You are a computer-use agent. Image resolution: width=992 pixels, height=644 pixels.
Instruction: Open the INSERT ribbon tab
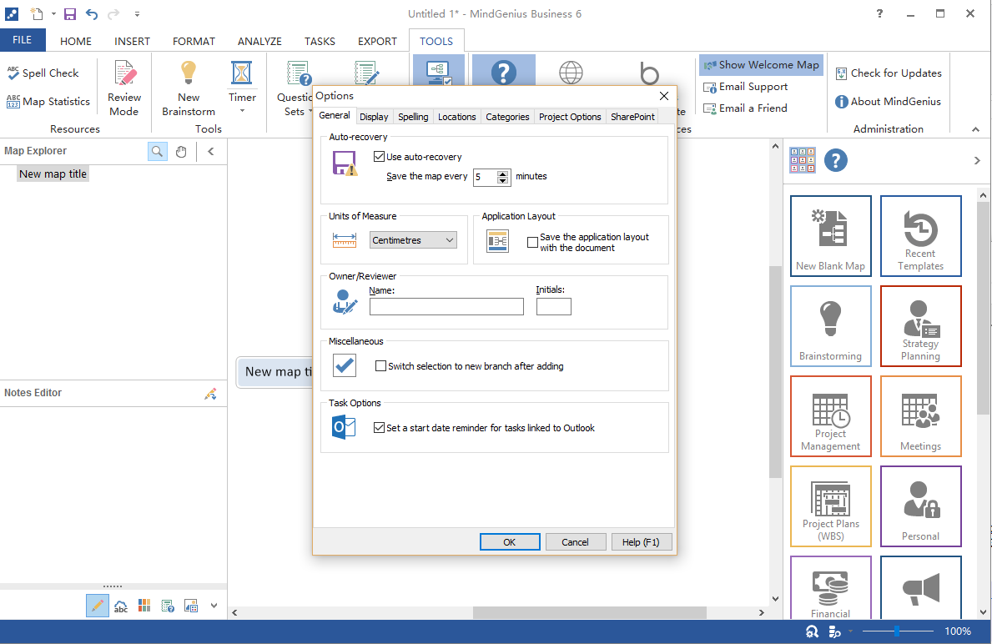(132, 41)
